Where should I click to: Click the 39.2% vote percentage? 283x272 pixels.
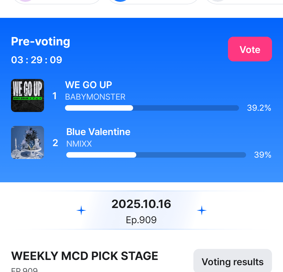pos(259,108)
